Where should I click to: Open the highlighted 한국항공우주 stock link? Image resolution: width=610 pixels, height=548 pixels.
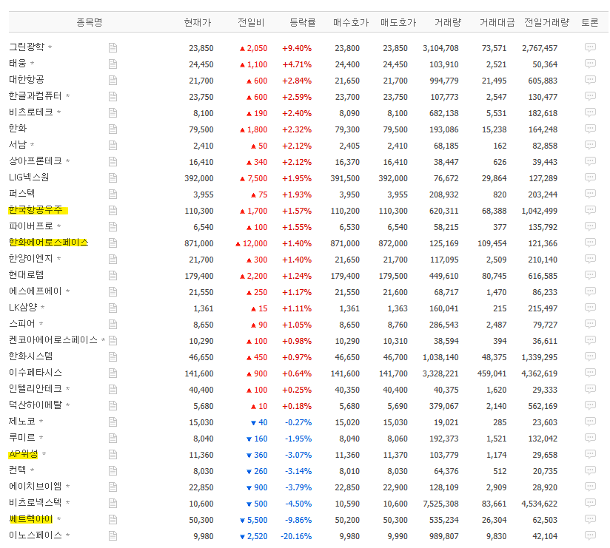[36, 210]
